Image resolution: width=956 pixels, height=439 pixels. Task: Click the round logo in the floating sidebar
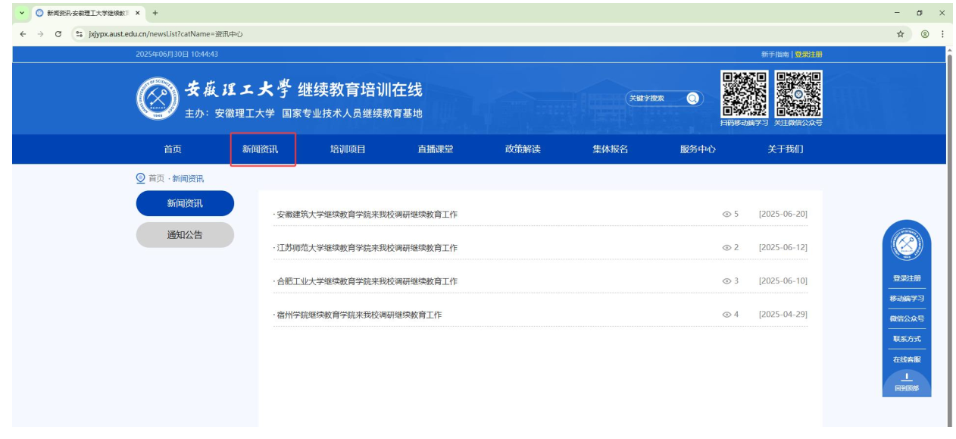[x=907, y=244]
